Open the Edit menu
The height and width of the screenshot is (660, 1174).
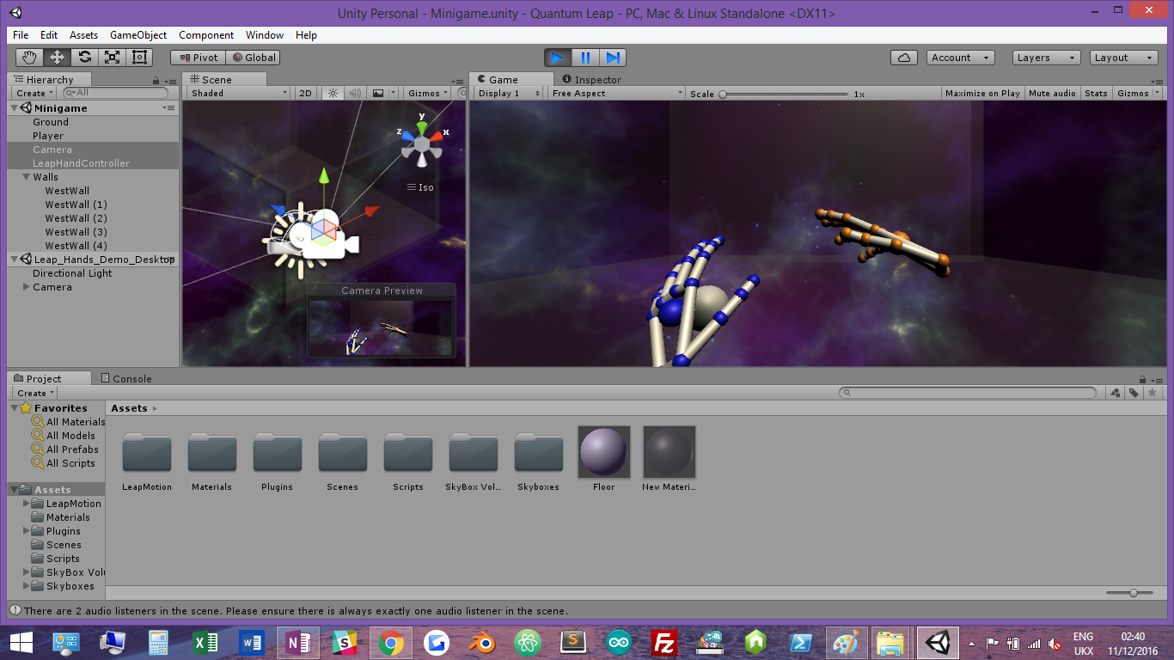click(x=49, y=35)
